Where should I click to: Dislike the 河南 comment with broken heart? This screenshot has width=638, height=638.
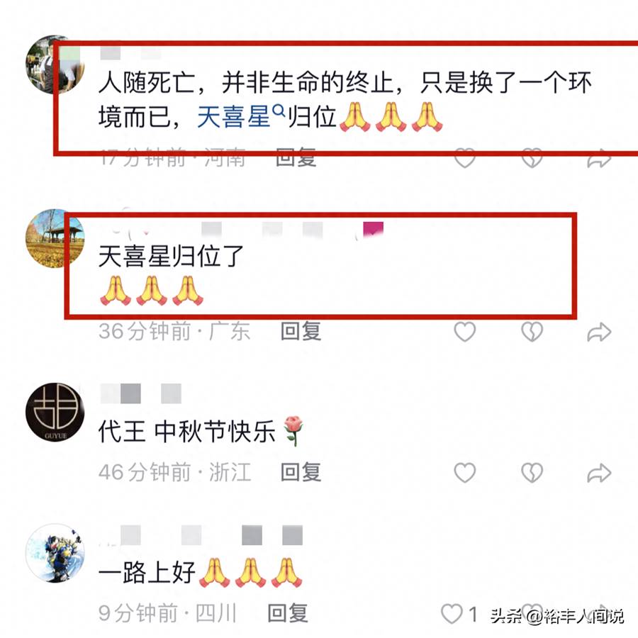[x=532, y=158]
